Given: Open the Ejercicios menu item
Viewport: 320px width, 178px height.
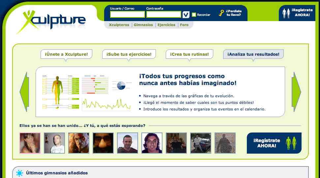Looking at the screenshot, I should pyautogui.click(x=166, y=25).
